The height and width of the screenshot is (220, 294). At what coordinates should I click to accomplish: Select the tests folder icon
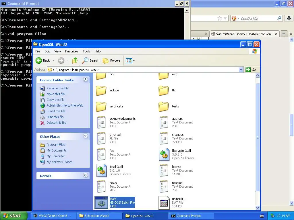(x=164, y=107)
